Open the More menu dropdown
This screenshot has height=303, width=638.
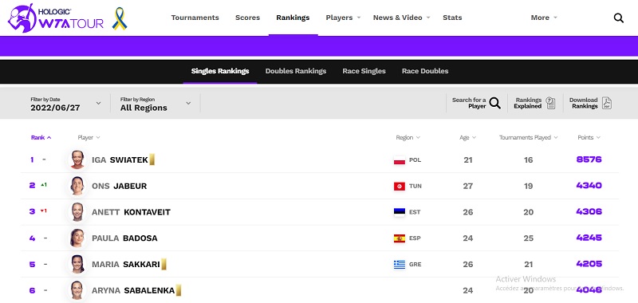pyautogui.click(x=544, y=18)
